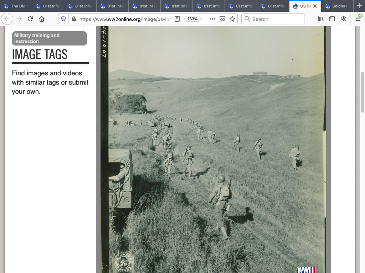Reset the 133% zoom level
The image size is (365, 273).
click(192, 19)
